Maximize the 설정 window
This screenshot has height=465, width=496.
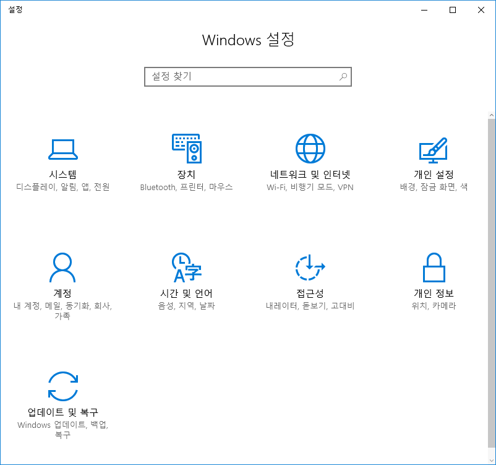[453, 10]
